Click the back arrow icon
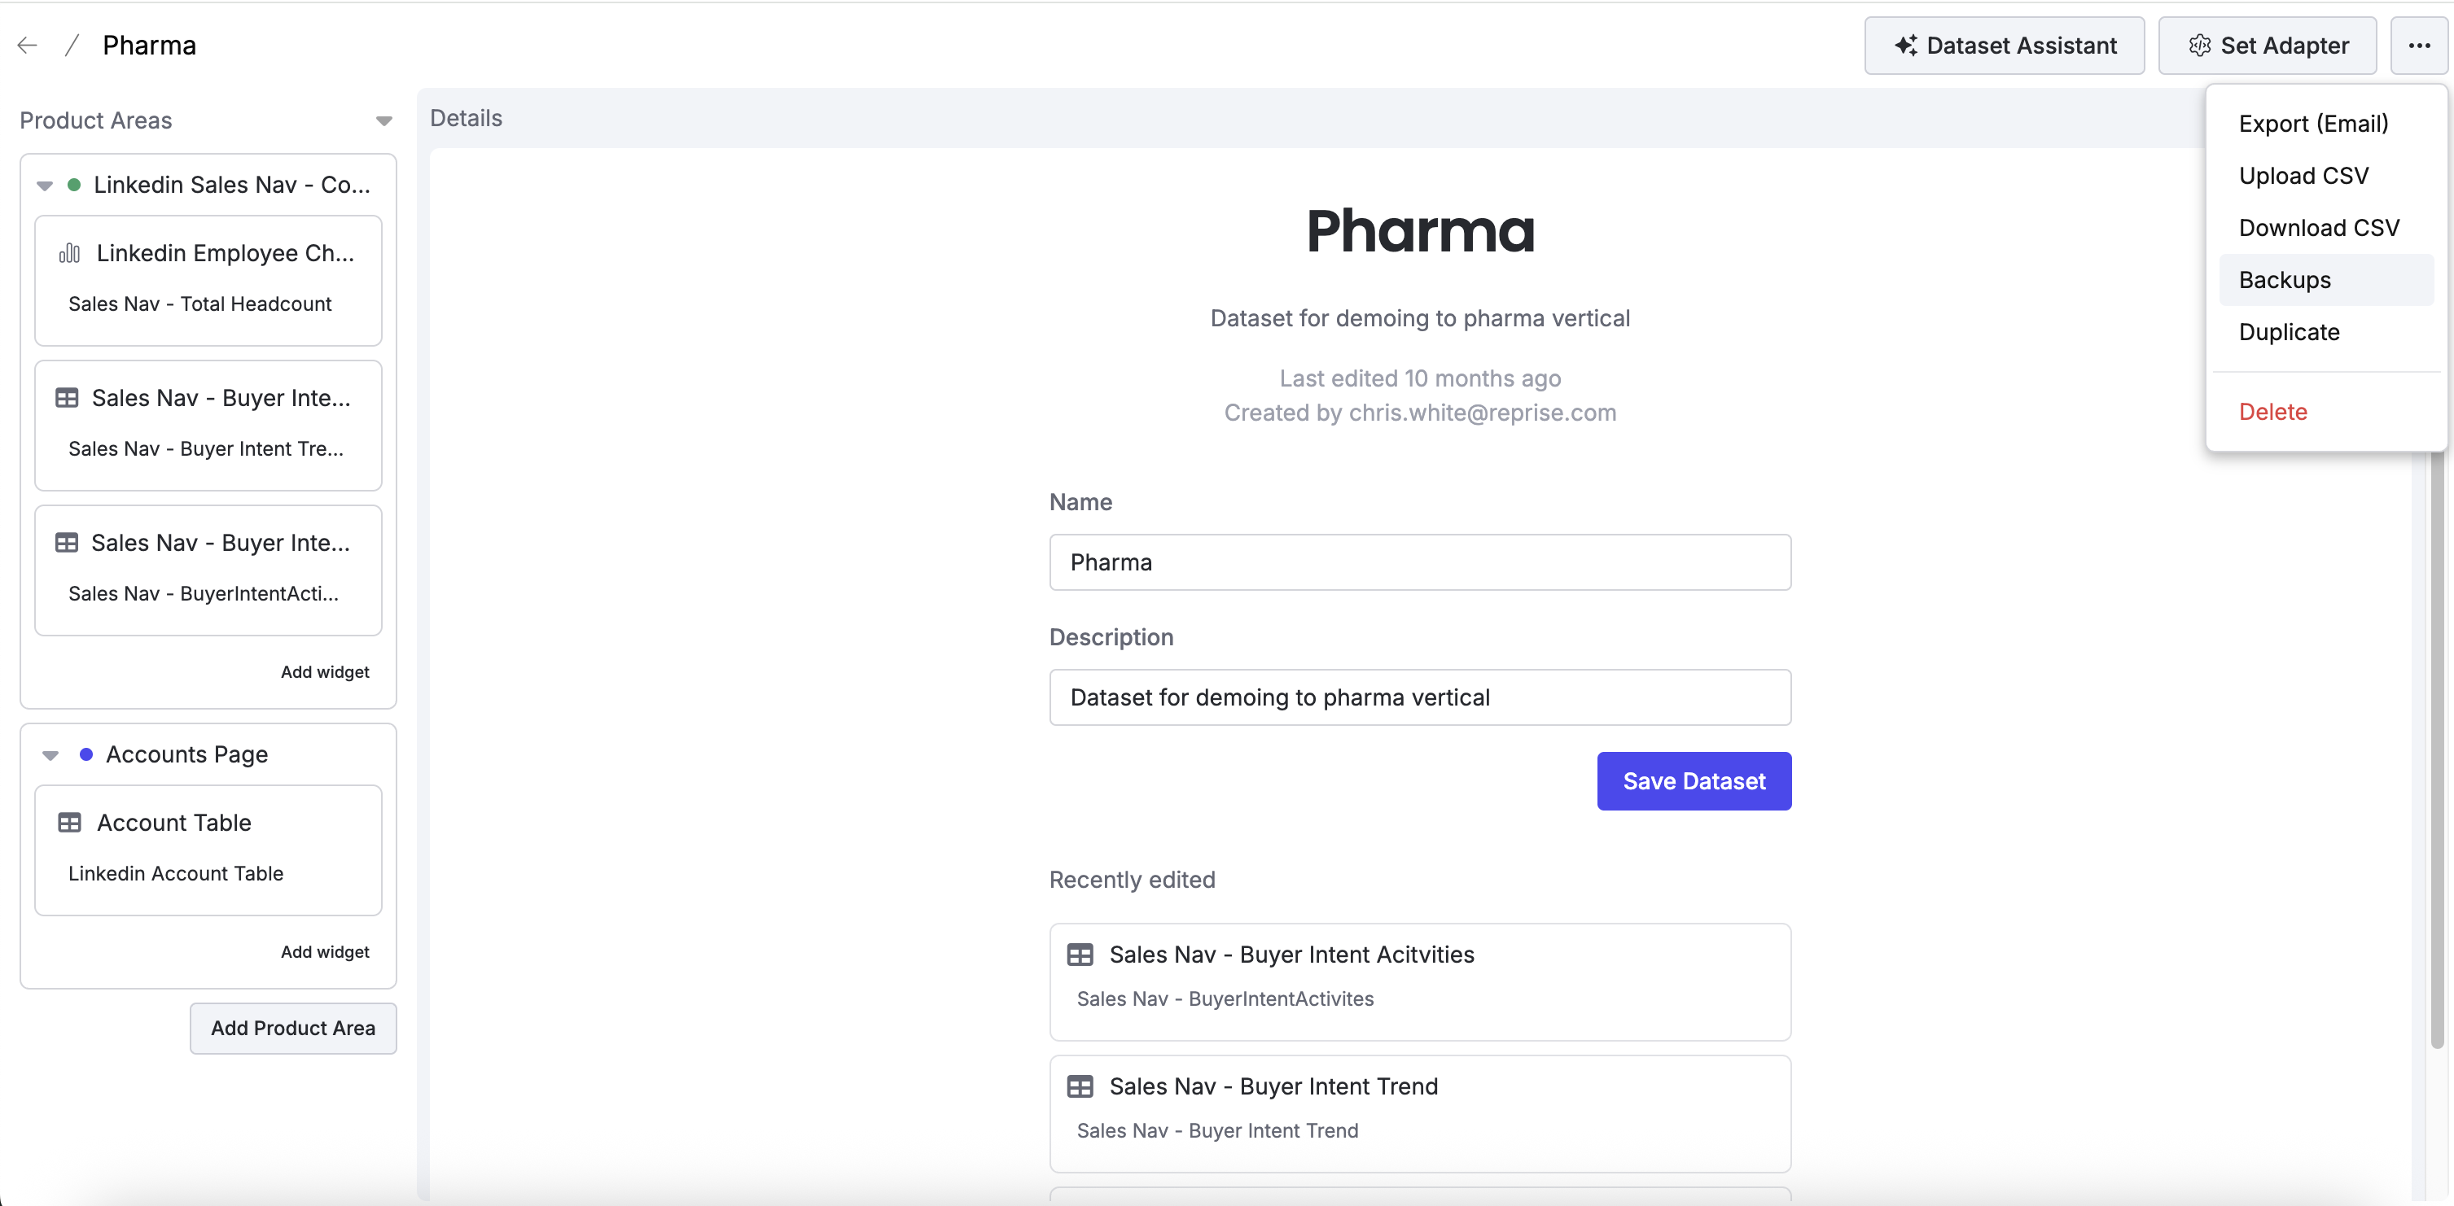2454x1206 pixels. (x=28, y=45)
